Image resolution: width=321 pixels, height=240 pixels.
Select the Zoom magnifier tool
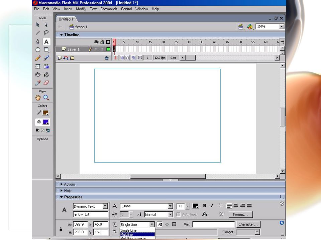click(46, 98)
